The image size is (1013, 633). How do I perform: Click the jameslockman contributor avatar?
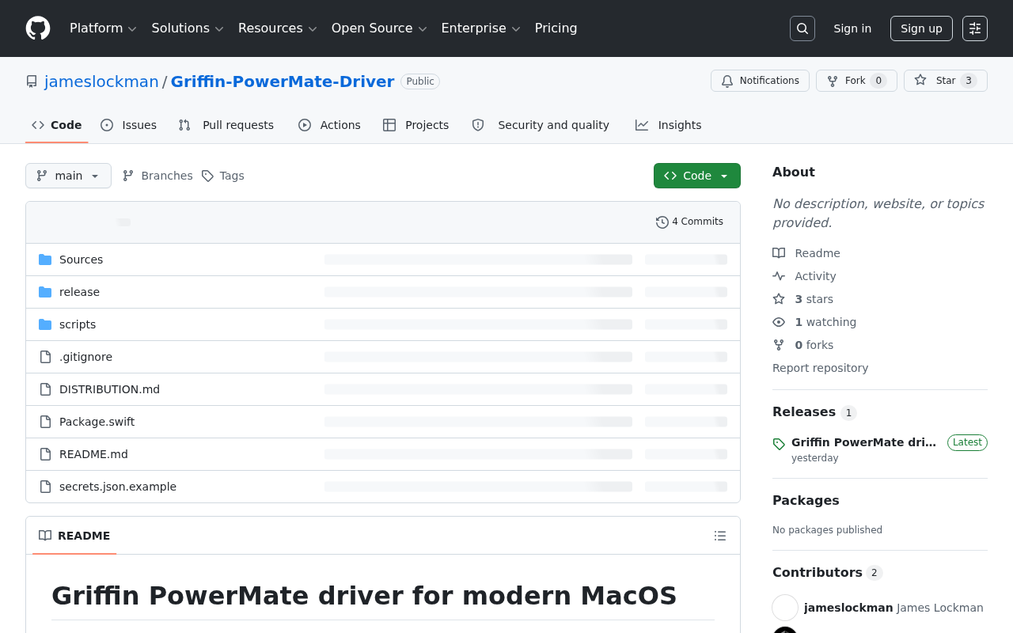785,608
